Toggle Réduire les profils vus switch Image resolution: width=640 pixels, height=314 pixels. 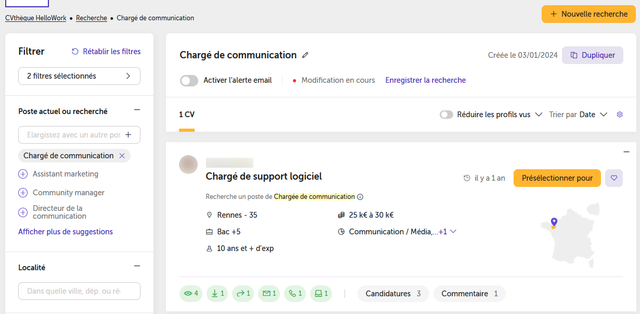(x=446, y=115)
